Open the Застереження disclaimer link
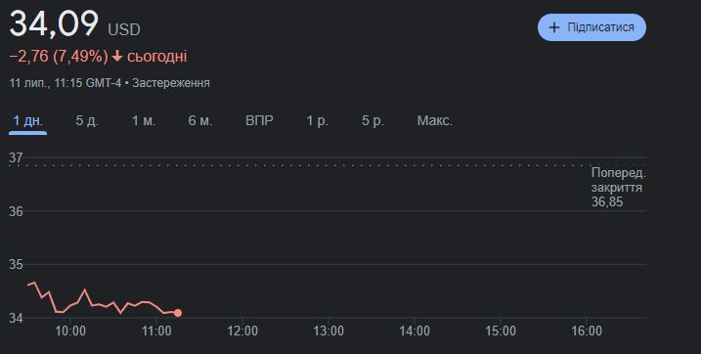Viewport: 701px width, 354px height. [171, 83]
